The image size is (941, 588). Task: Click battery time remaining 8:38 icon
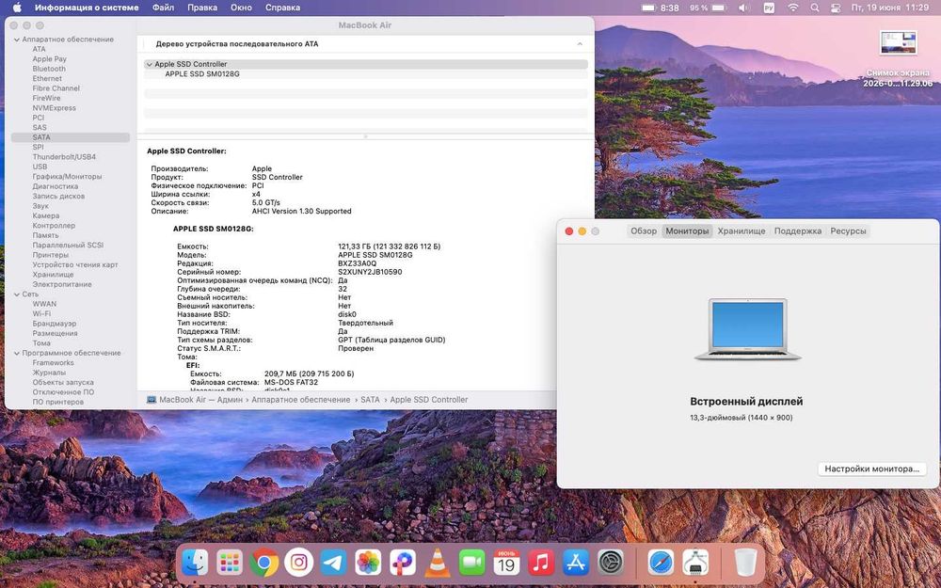coord(661,8)
